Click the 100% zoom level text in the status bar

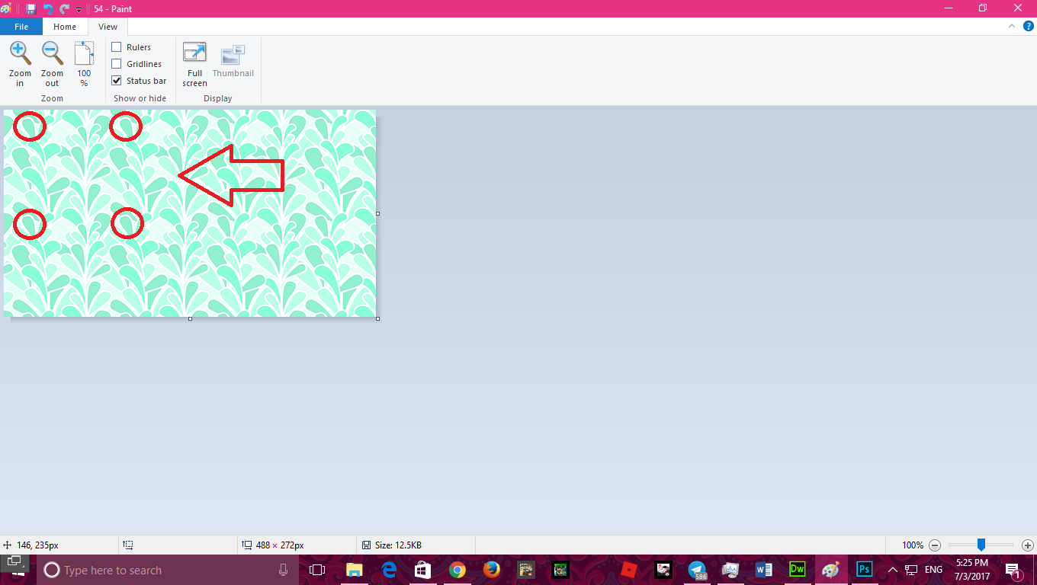pyautogui.click(x=913, y=545)
